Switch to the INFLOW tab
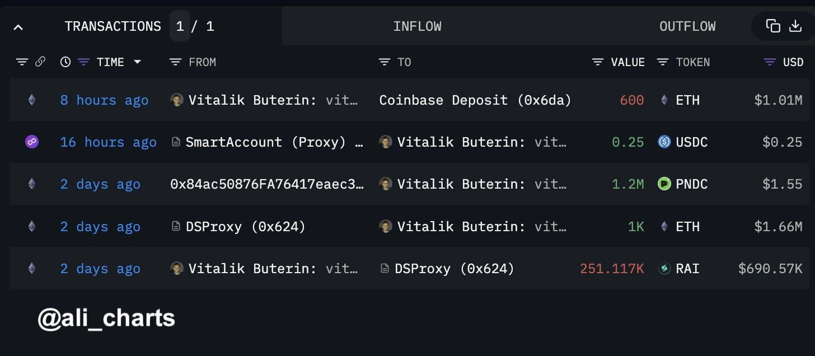 point(417,26)
